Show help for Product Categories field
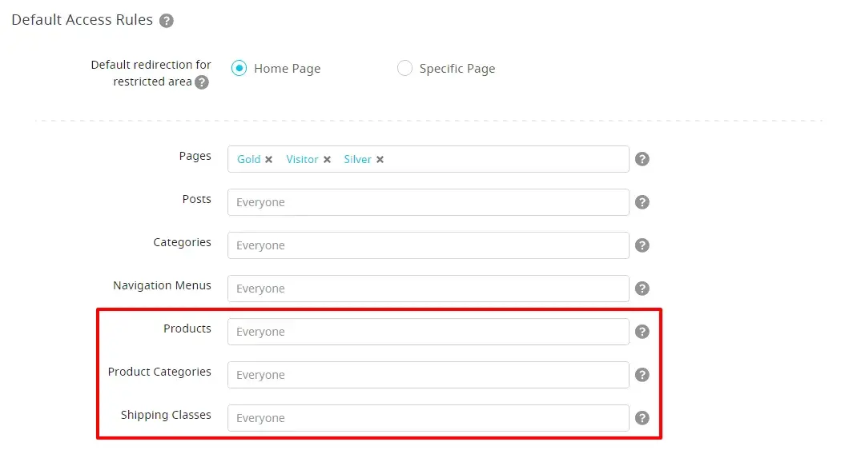 [x=642, y=375]
